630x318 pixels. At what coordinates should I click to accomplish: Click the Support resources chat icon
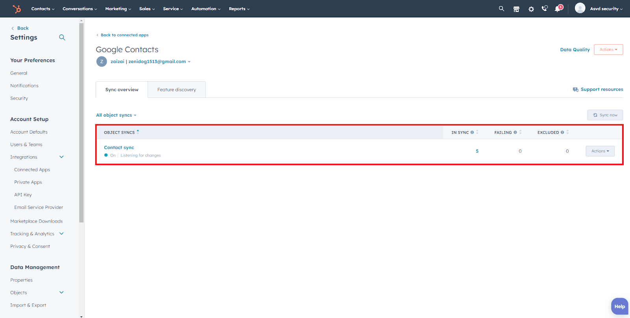click(x=576, y=89)
